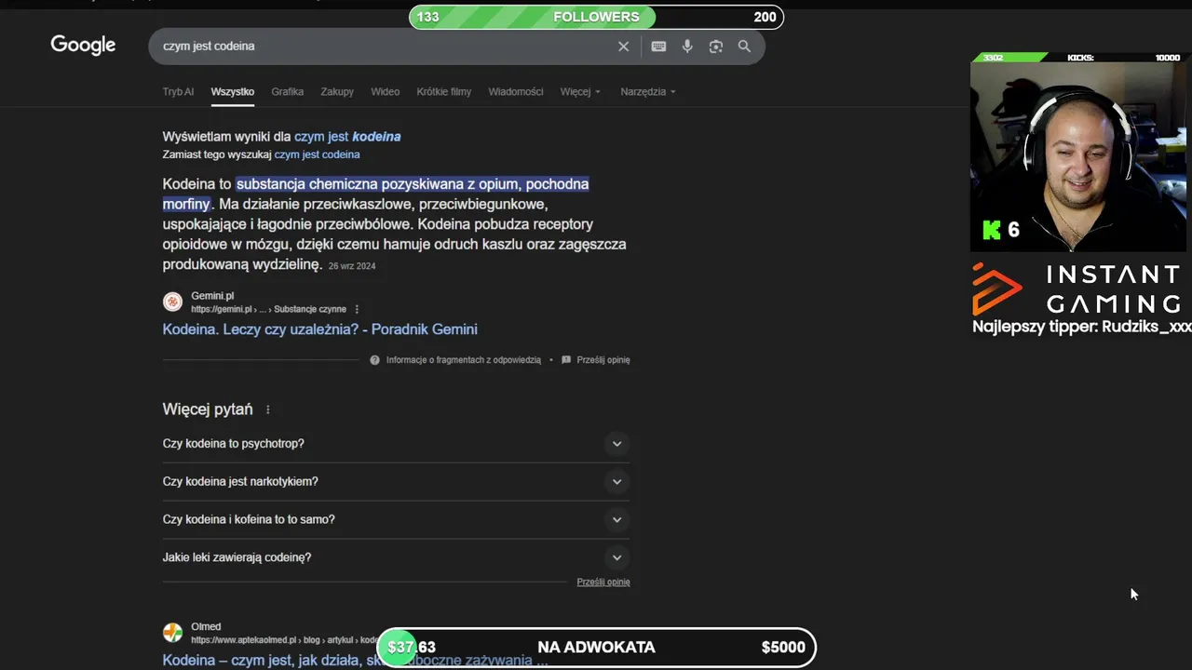Screen dimensions: 1192x670
Task: Click Prześlij opinię under Więcej pytań
Action: pos(603,583)
